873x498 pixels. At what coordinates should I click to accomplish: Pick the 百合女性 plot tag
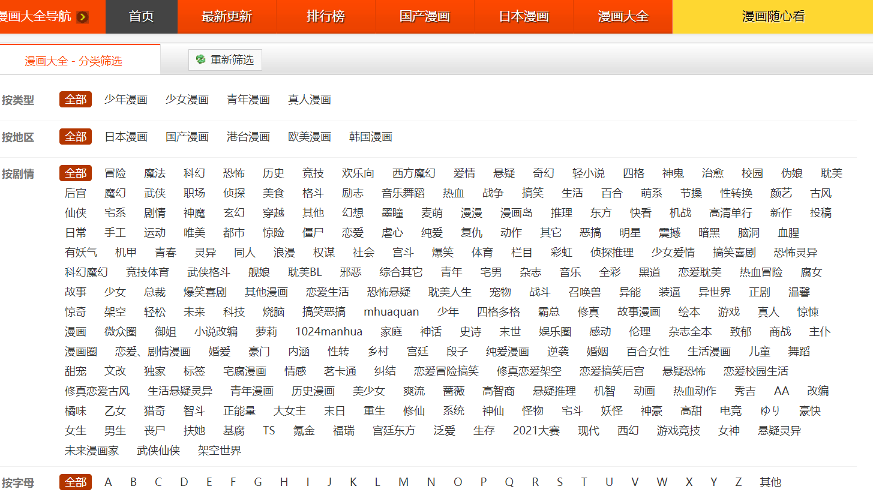647,352
